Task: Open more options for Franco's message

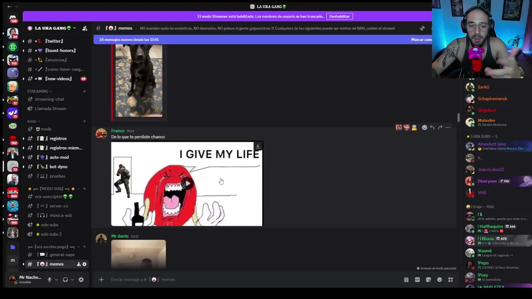Action: 448,127
